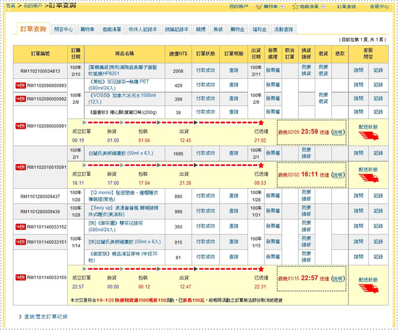Open the 《御家族》極品海苔原味 product link

(123, 257)
